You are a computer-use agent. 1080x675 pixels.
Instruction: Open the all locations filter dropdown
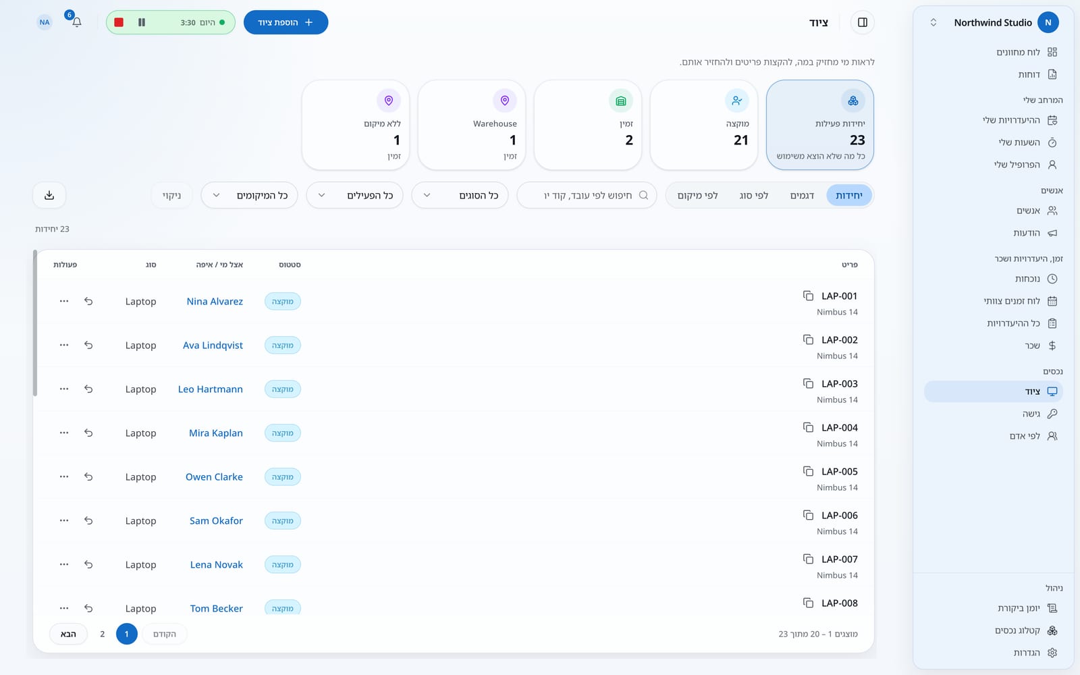point(250,195)
